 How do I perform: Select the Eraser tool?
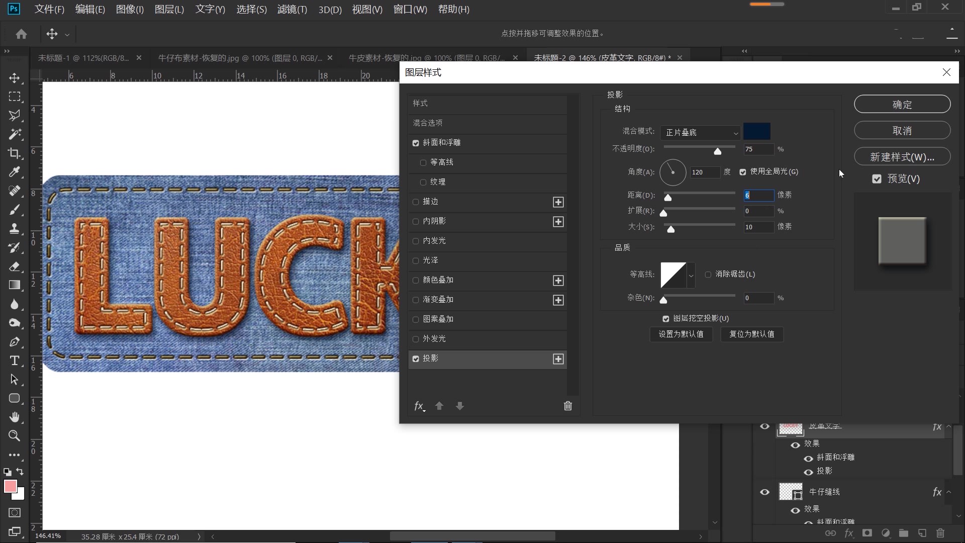pyautogui.click(x=15, y=266)
